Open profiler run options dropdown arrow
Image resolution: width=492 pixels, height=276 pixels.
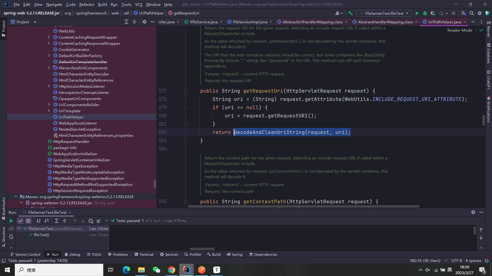point(447,13)
